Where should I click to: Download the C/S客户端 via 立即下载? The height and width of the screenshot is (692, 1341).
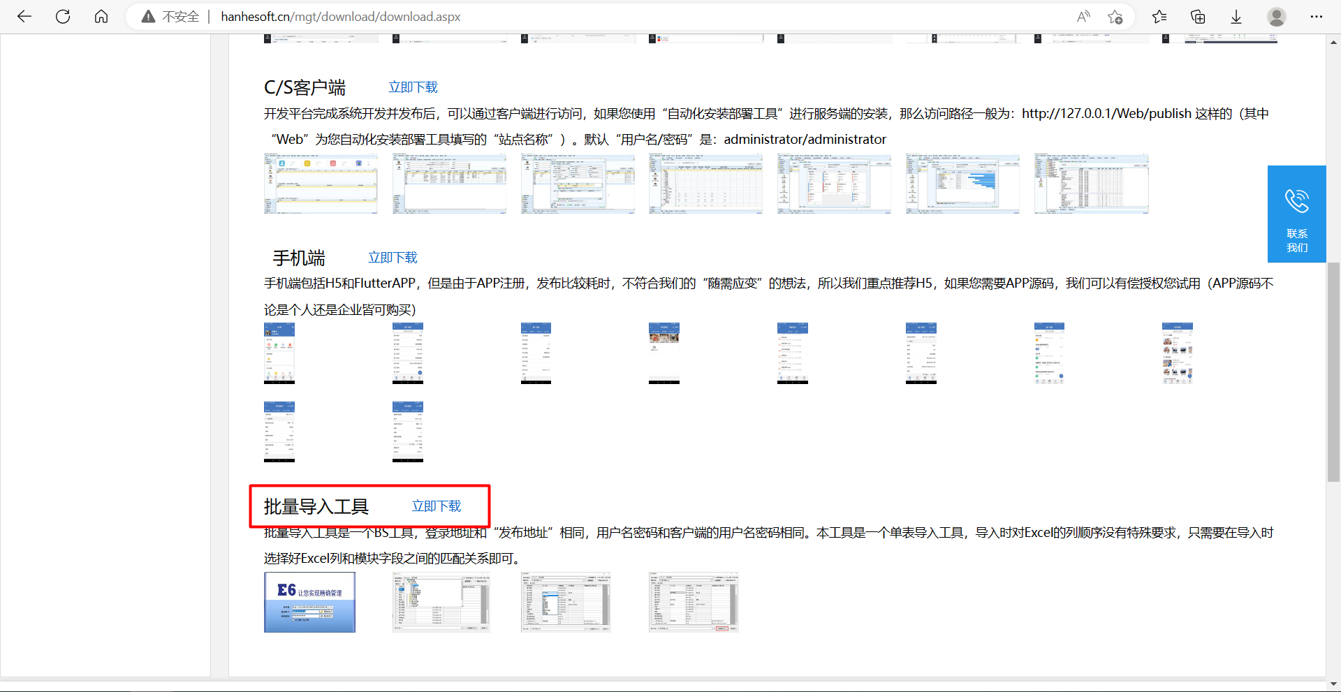413,87
